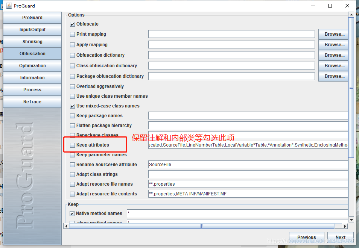Open the Information tab
Viewport: 359px width, 248px height.
(x=32, y=78)
